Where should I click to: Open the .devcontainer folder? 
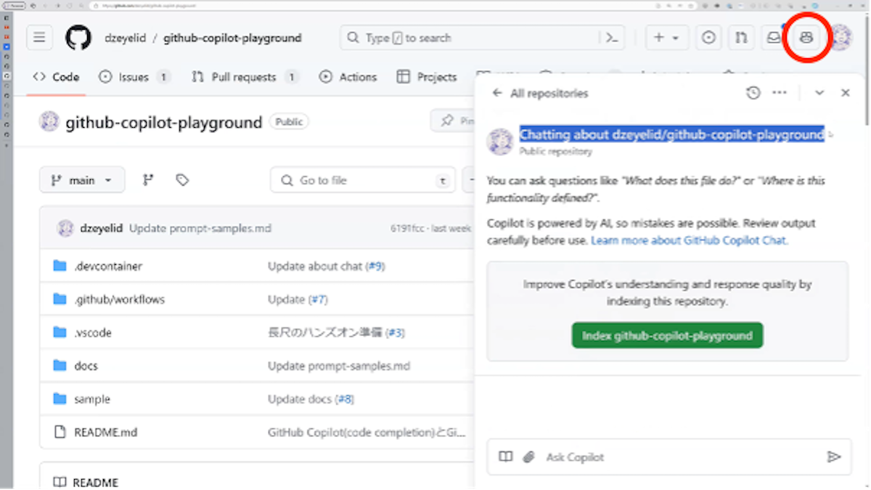(x=108, y=266)
